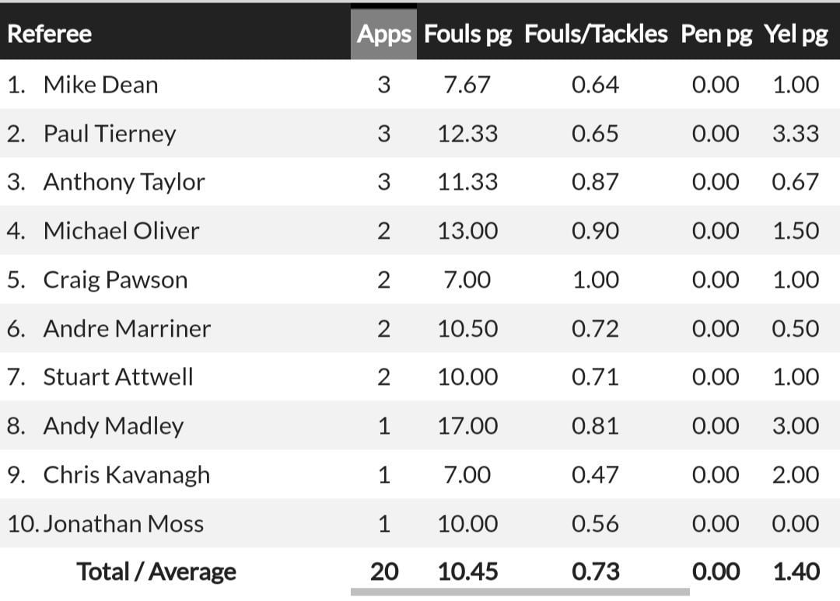Click Chris Kavanagh's name
The height and width of the screenshot is (601, 840).
tap(127, 475)
